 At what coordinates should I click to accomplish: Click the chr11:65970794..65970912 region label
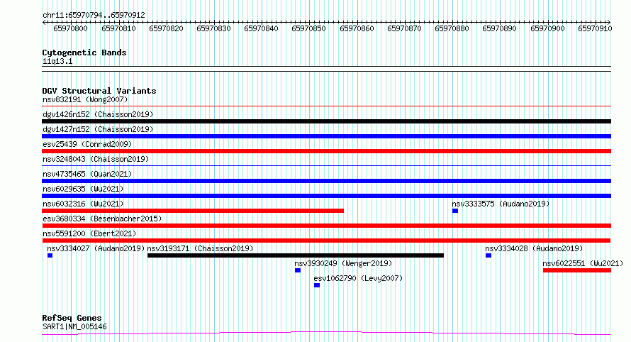point(94,16)
